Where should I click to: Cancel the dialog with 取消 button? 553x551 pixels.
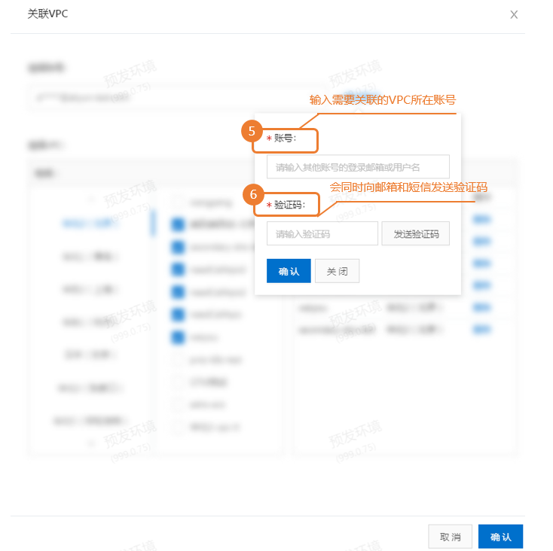coord(450,537)
